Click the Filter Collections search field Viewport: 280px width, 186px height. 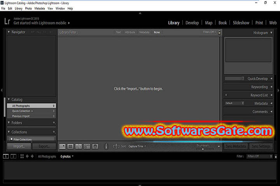click(x=32, y=139)
